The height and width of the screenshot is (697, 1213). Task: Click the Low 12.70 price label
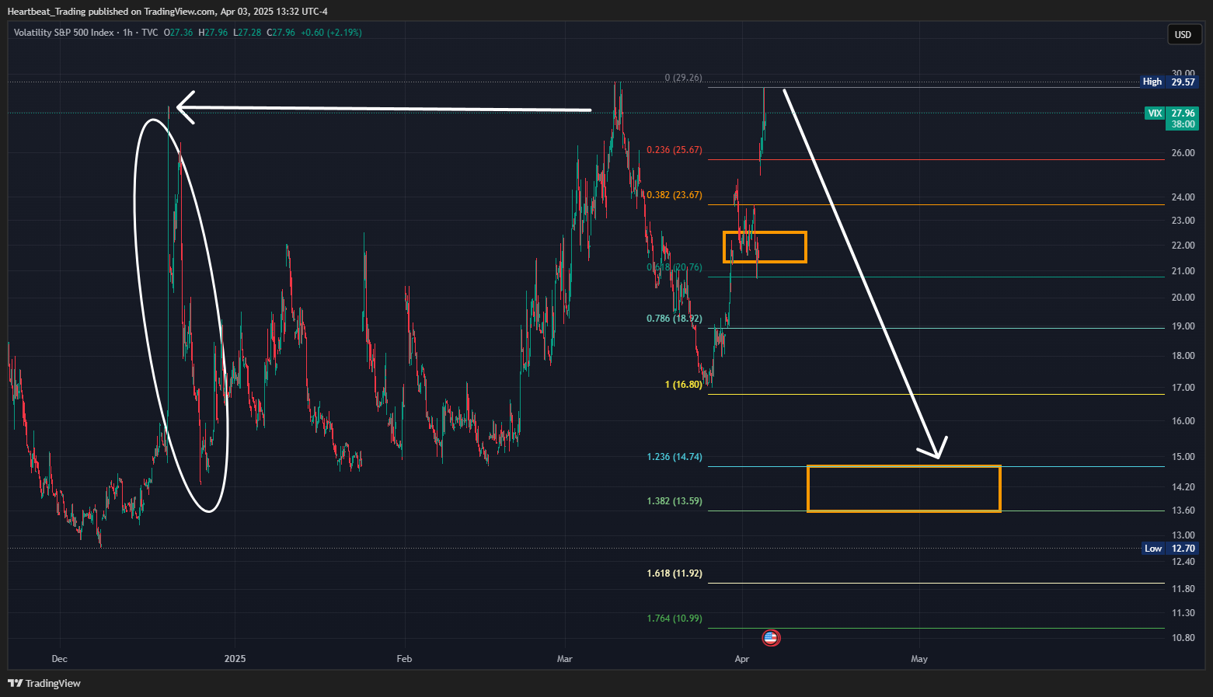click(x=1169, y=549)
